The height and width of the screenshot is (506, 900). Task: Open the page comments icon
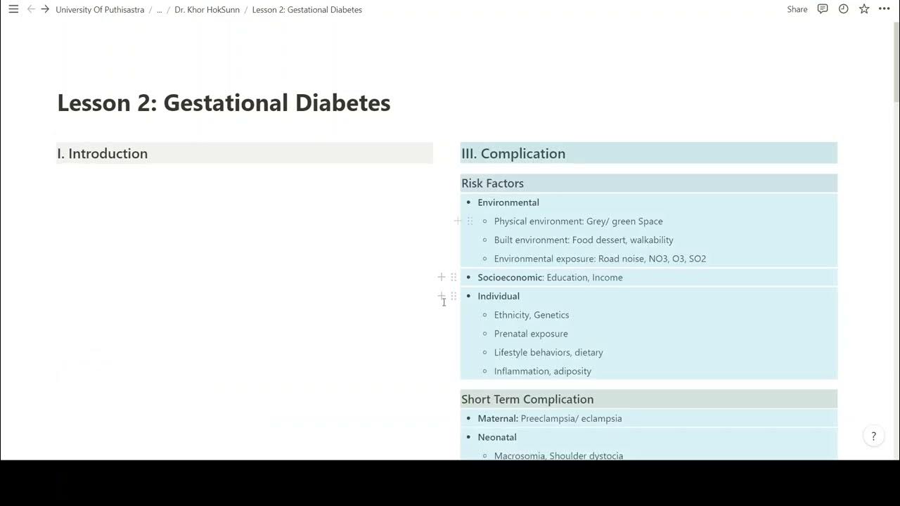click(823, 9)
